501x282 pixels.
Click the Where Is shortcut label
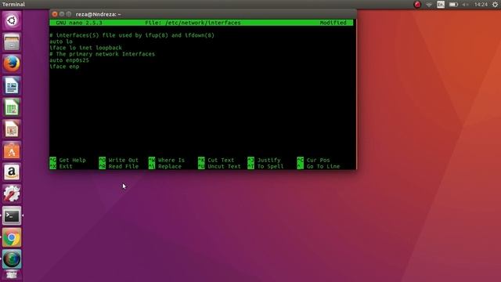(x=171, y=160)
